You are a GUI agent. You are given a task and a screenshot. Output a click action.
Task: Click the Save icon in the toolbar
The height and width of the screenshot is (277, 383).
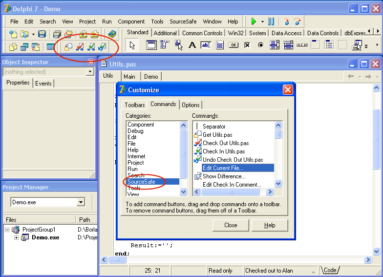click(42, 34)
